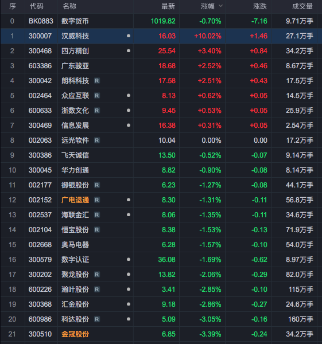The image size is (322, 344).
Task: Click the +0.84 change value
Action: point(259,51)
